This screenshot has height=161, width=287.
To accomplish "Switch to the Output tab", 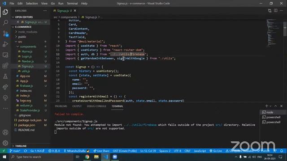I will [77, 106].
